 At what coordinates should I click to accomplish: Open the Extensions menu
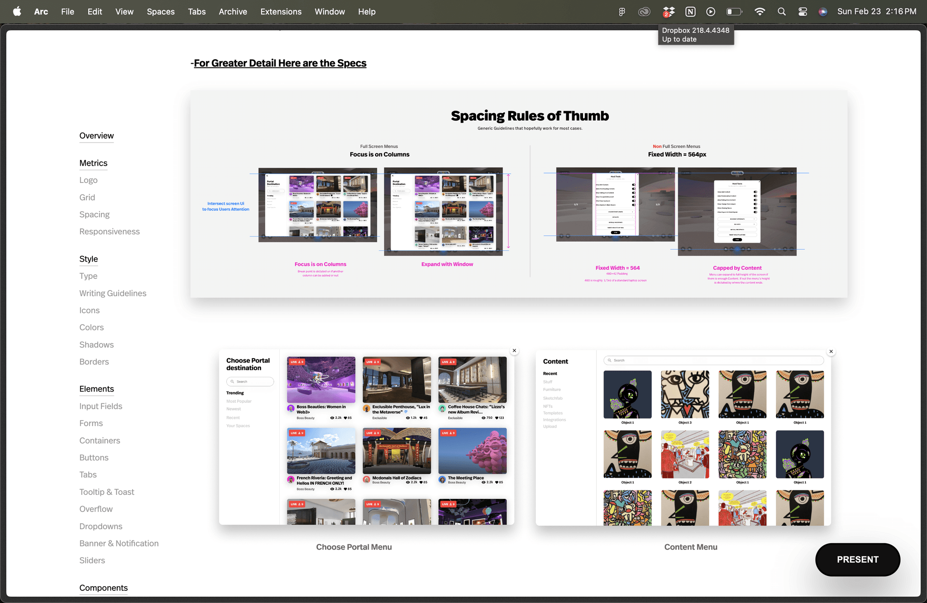(x=281, y=12)
